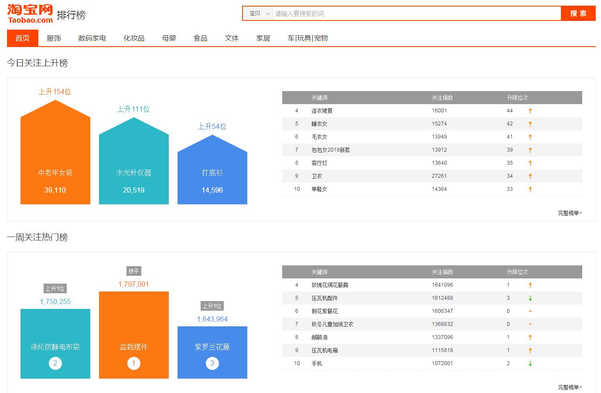Switch to the 化妆品 tab
Image resolution: width=601 pixels, height=393 pixels.
coord(133,38)
